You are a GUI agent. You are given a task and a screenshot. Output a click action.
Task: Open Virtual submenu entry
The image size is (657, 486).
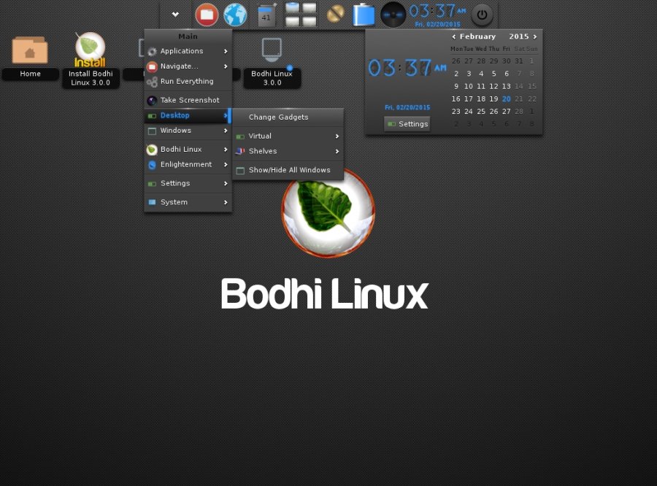click(x=288, y=136)
